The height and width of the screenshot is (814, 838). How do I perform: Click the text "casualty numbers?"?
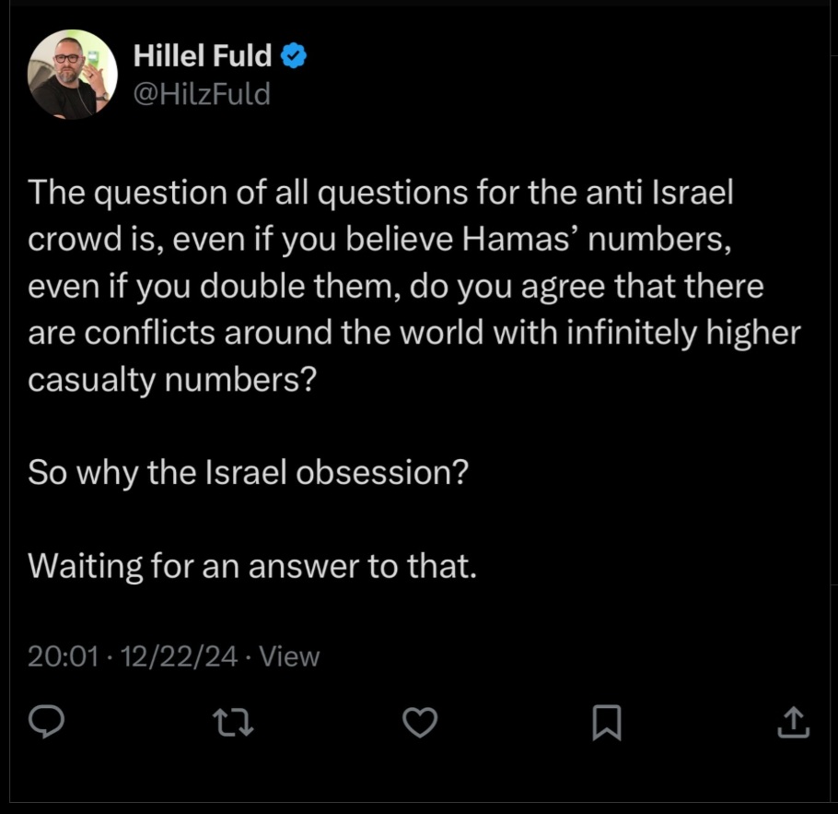click(172, 379)
